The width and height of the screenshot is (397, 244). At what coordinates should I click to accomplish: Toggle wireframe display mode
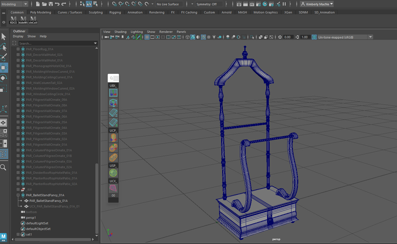(187, 37)
